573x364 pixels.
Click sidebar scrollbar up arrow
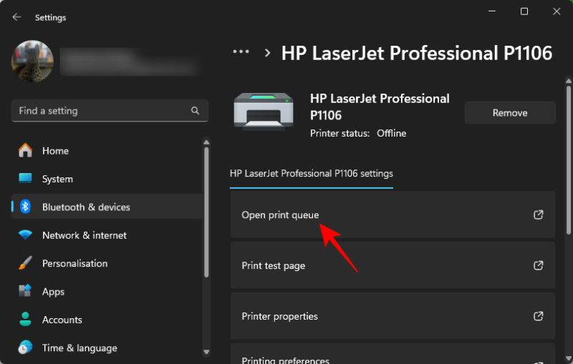click(x=206, y=142)
